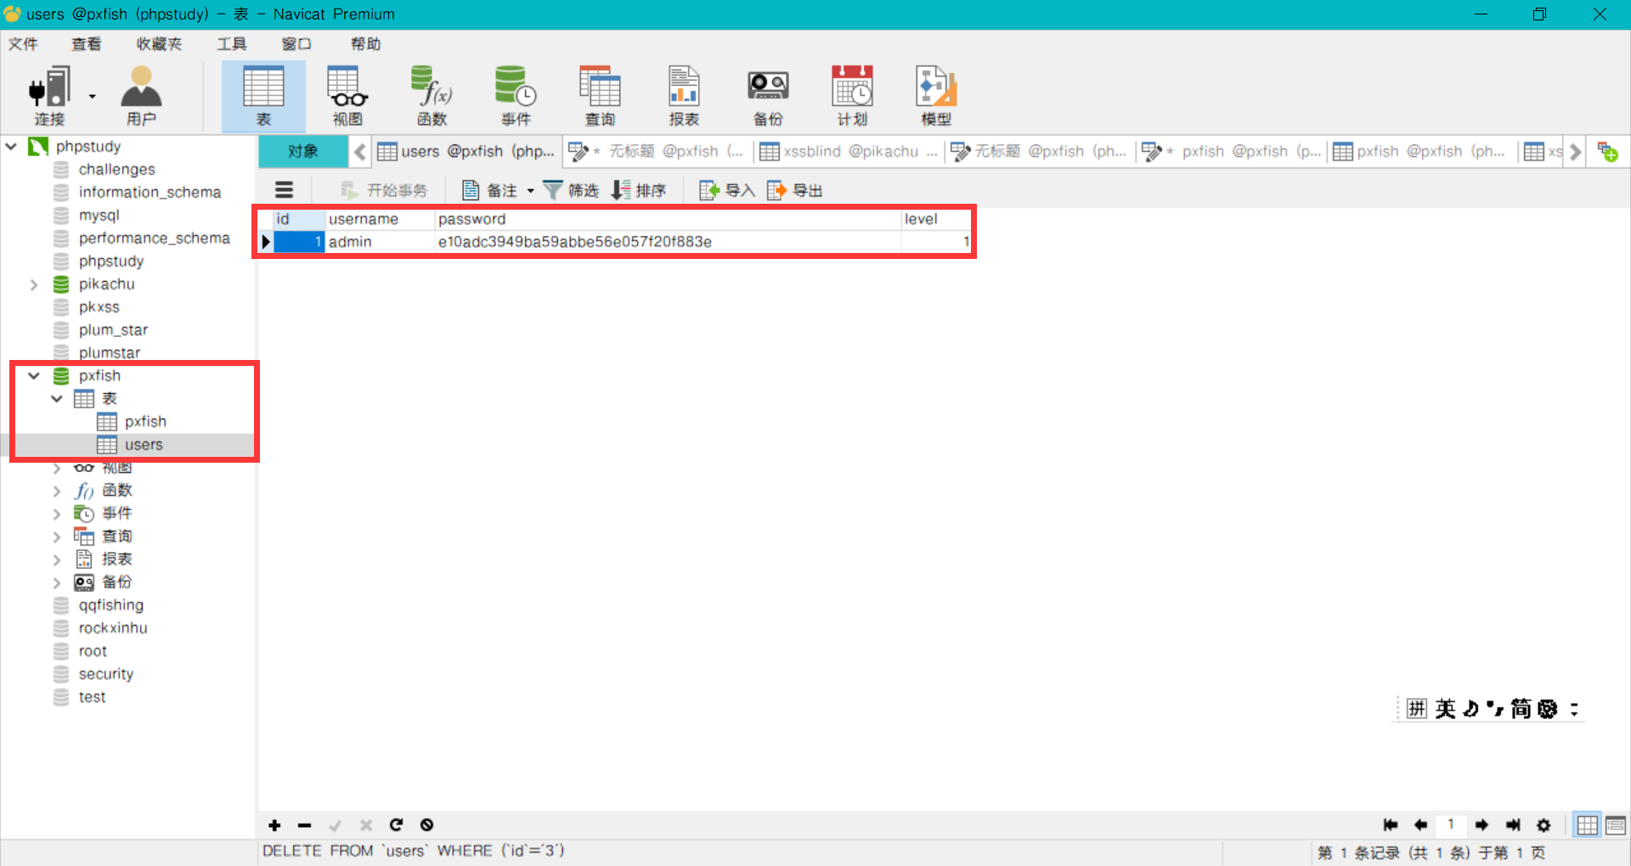Click the username cell 'admin'

pos(380,242)
